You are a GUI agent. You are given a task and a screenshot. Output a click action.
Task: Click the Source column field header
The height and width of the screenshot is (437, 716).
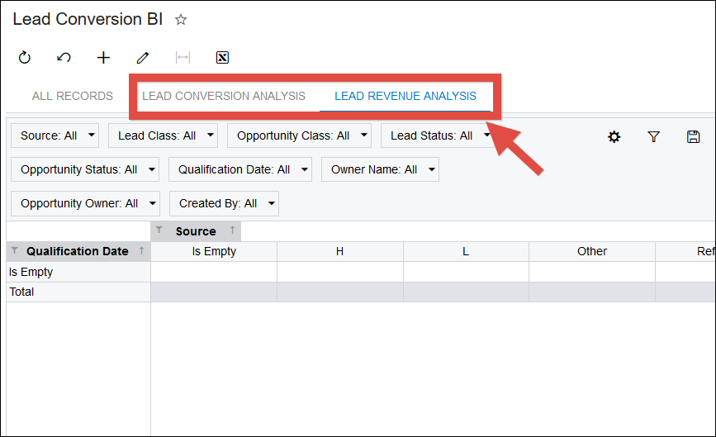(x=196, y=231)
